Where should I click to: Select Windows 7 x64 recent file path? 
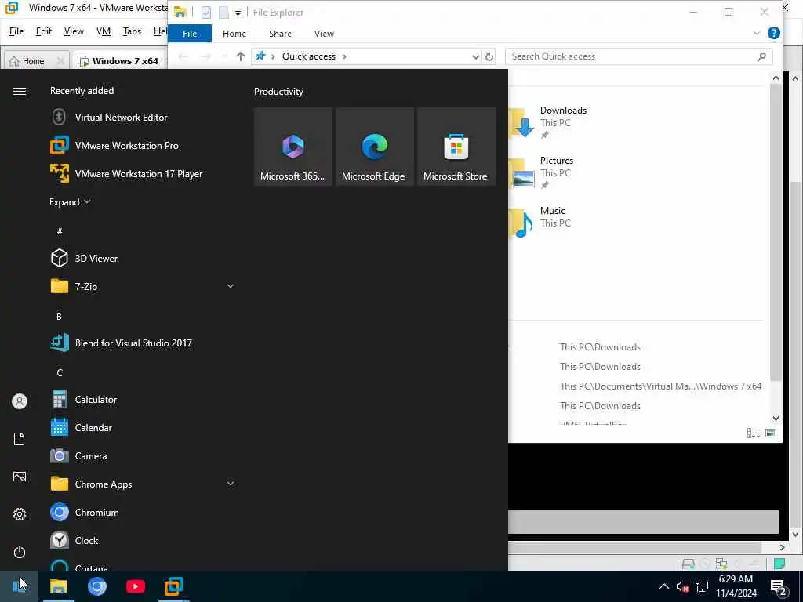660,386
